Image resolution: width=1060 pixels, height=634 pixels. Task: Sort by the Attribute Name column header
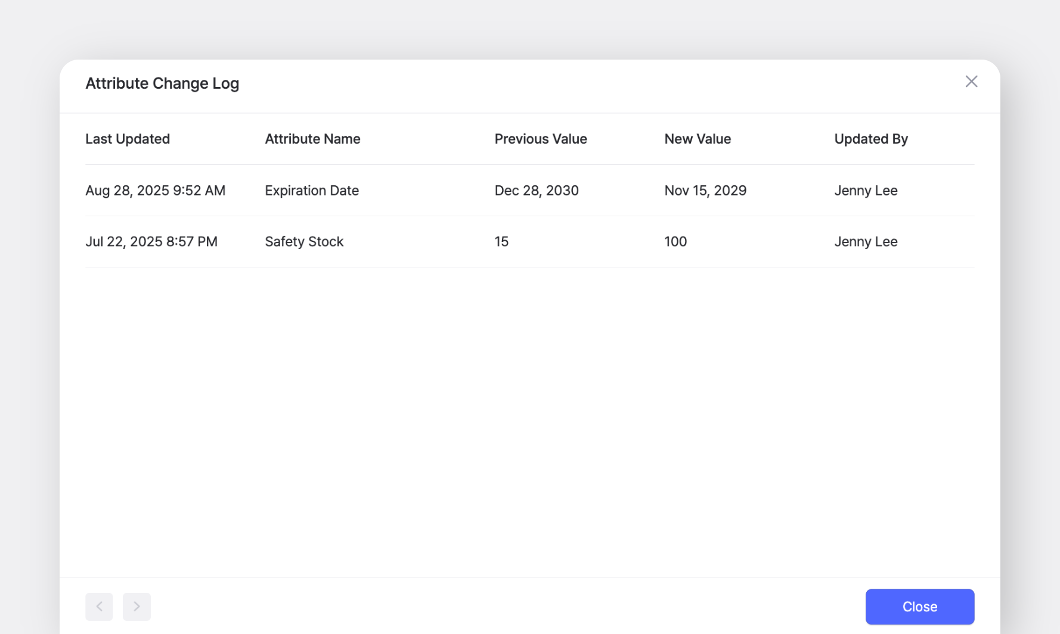click(x=312, y=139)
